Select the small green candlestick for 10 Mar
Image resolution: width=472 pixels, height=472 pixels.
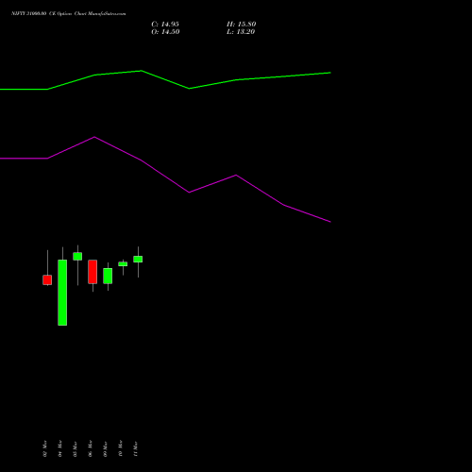(x=123, y=264)
